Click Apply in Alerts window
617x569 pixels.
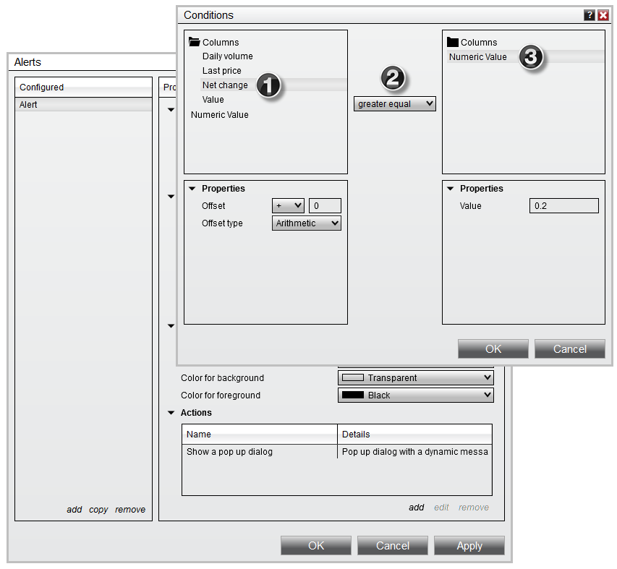click(x=469, y=546)
